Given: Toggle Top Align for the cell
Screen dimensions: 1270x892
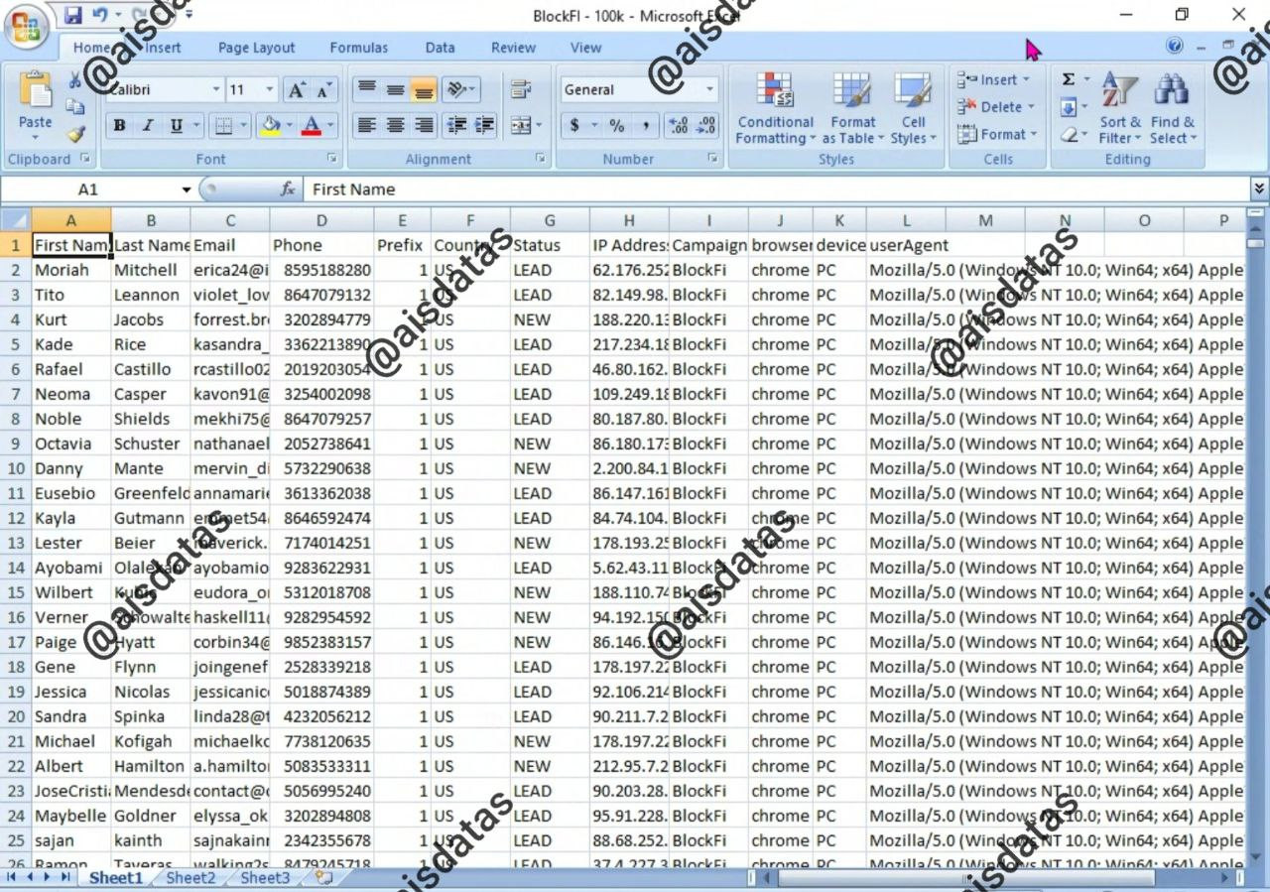Looking at the screenshot, I should tap(366, 90).
